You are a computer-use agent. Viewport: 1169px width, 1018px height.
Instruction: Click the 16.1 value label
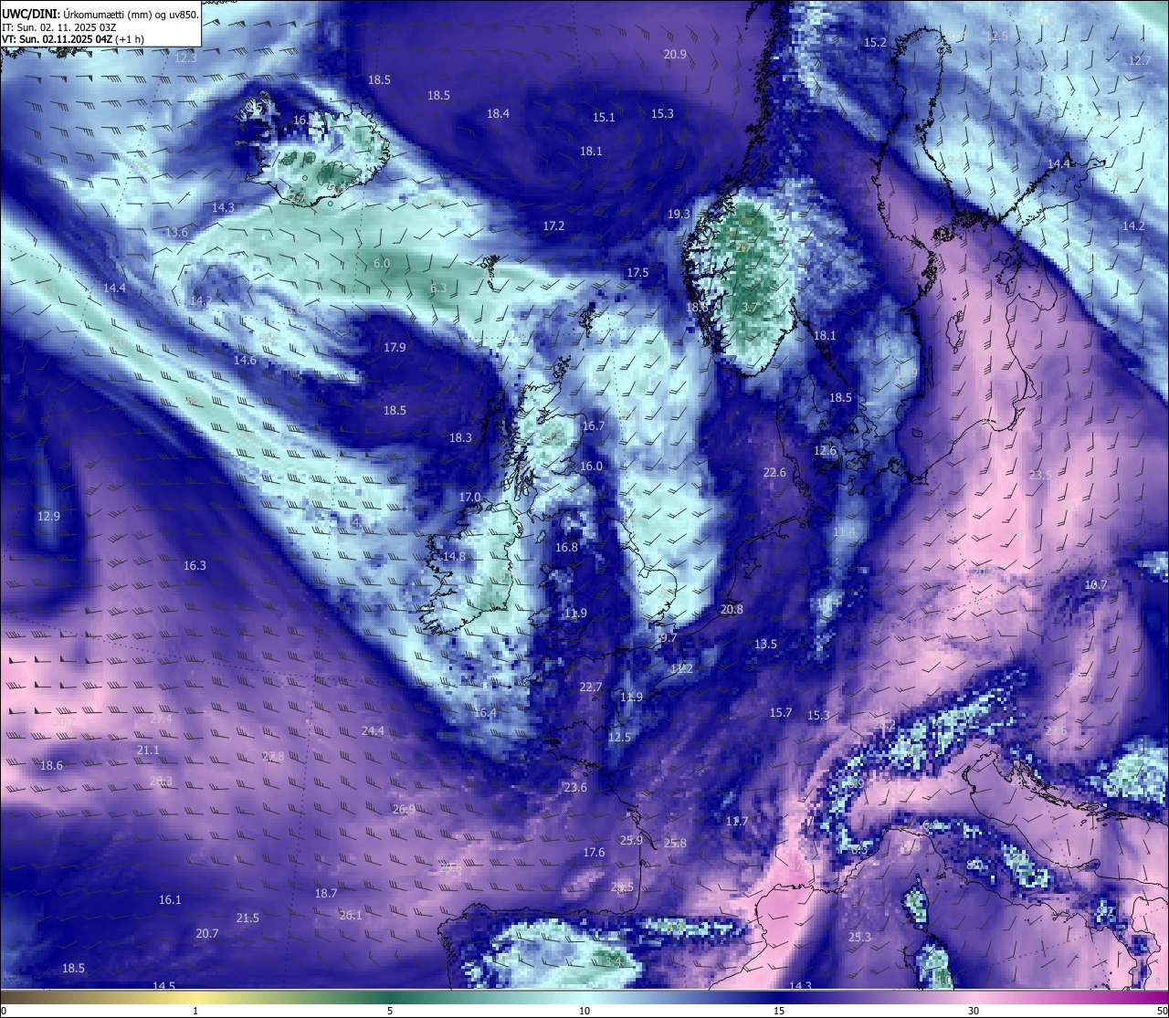(170, 900)
